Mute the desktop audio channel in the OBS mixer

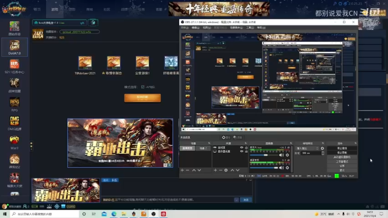281,168
